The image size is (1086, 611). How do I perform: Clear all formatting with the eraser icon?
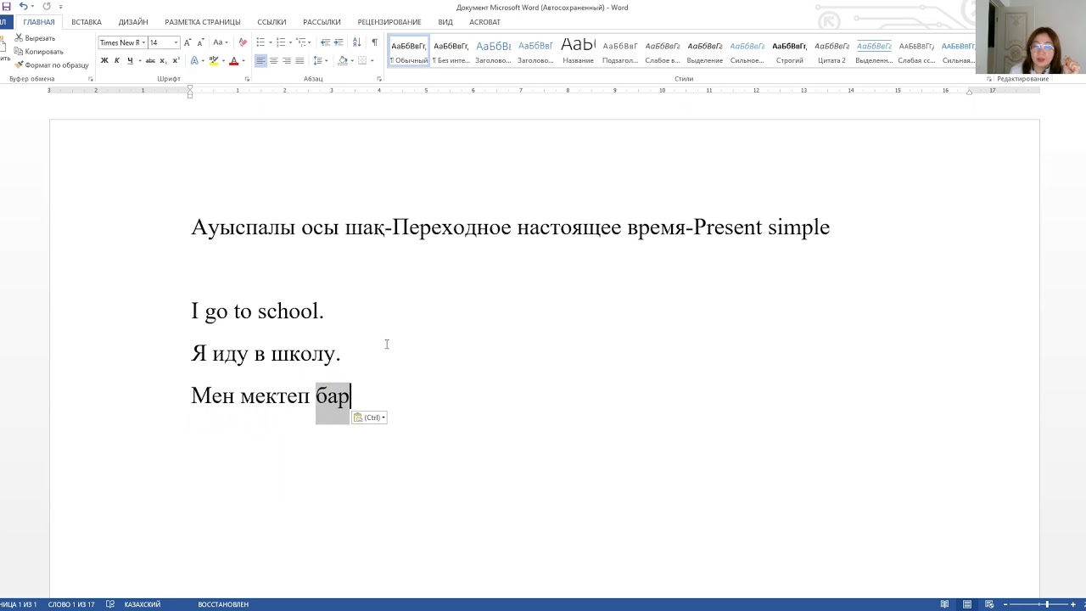click(x=243, y=42)
